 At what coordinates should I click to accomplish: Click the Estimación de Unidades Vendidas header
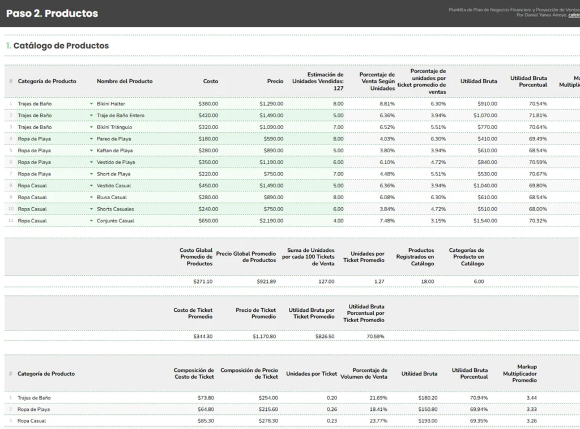pos(318,81)
